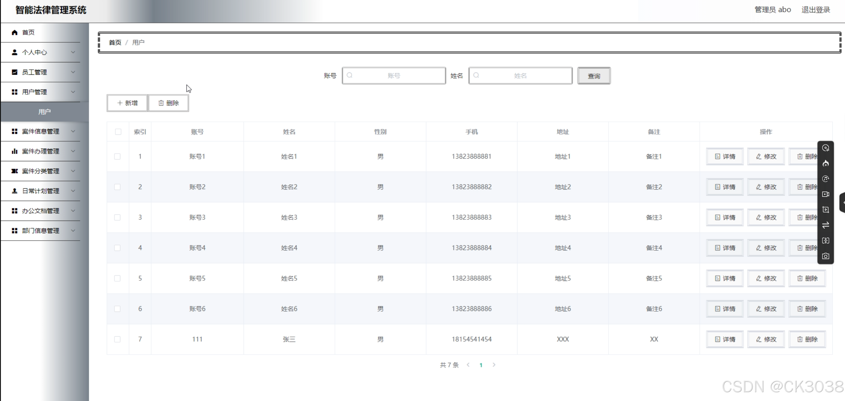
Task: Select the checkbox for row 张三
Action: (117, 339)
